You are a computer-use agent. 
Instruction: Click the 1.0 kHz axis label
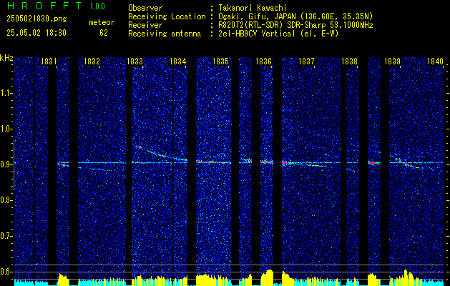point(6,129)
